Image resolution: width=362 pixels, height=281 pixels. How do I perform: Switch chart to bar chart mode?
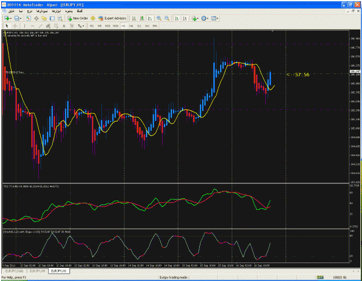(134, 18)
